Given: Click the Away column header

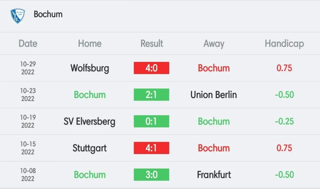Looking at the screenshot, I should point(214,44).
